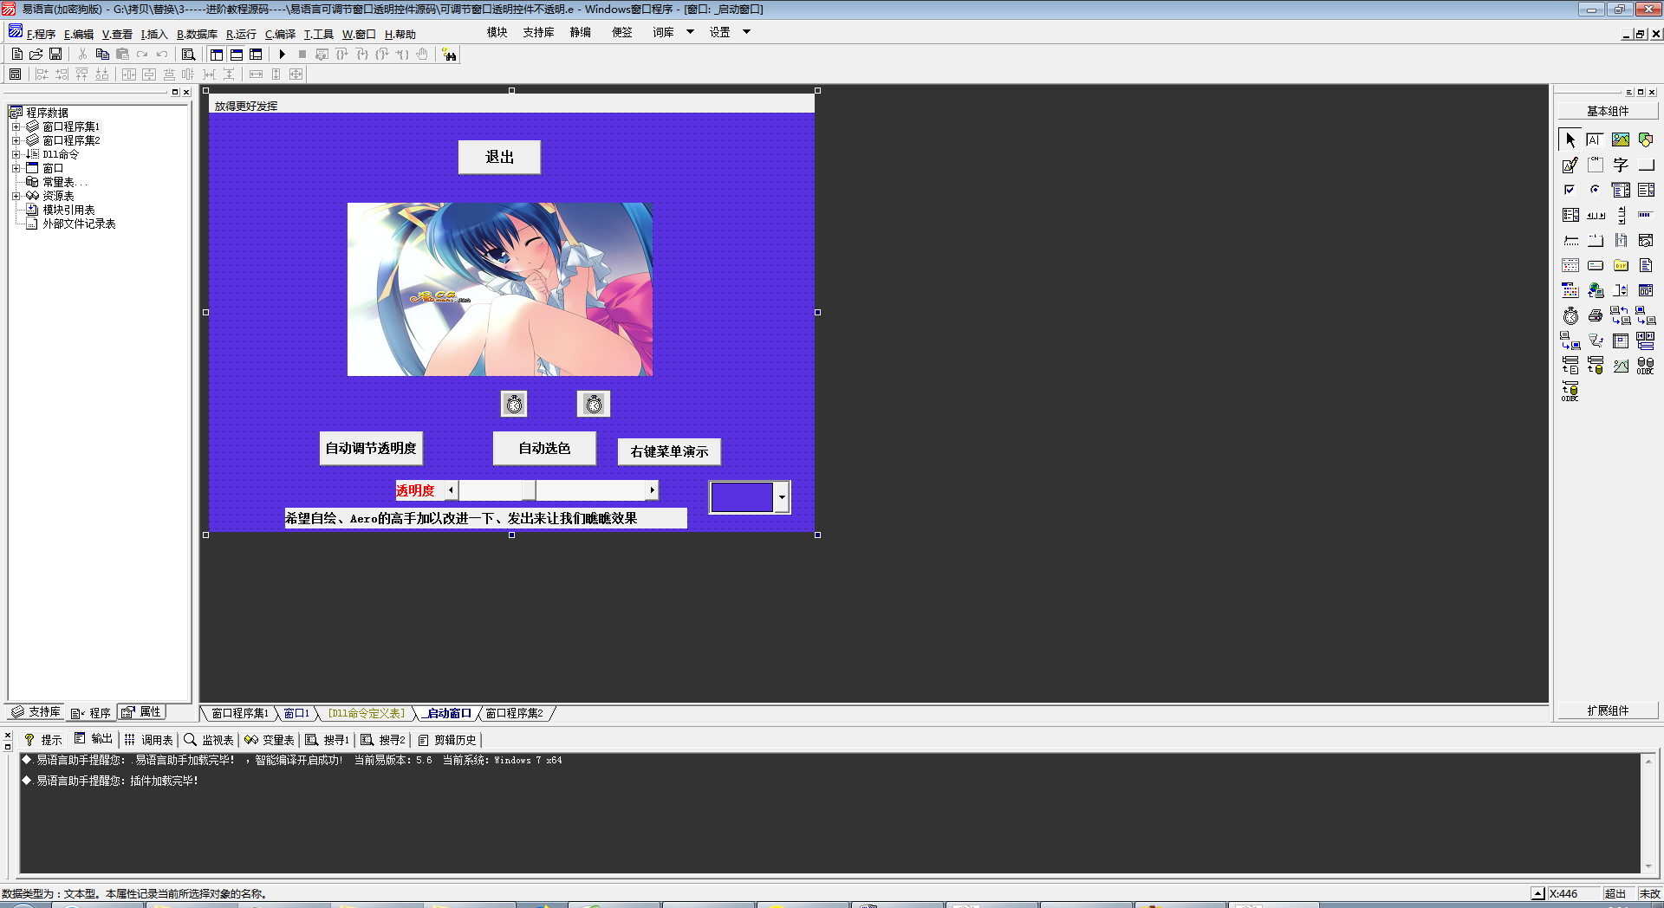The height and width of the screenshot is (908, 1664).
Task: Click the 基本组件 panel header button
Action: pyautogui.click(x=1608, y=111)
